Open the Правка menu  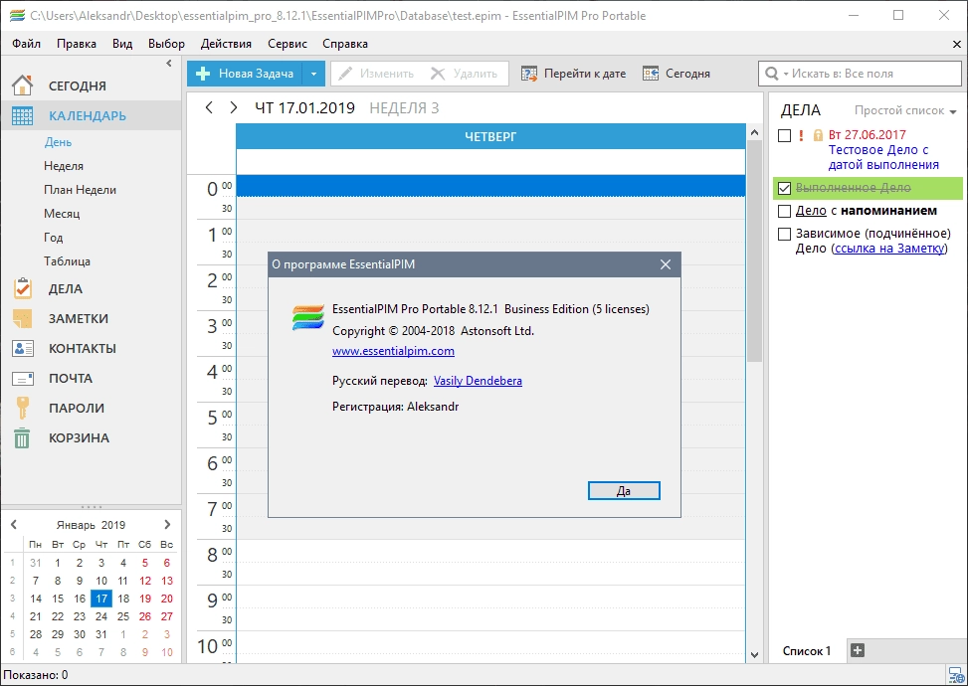[77, 44]
